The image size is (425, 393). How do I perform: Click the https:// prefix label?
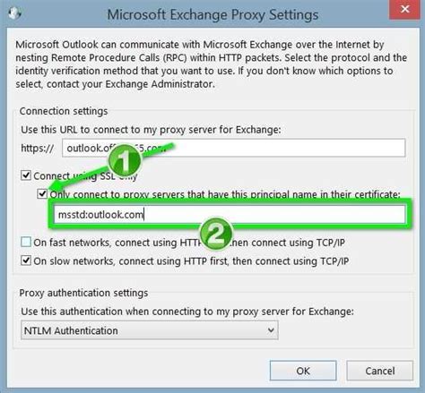click(38, 148)
